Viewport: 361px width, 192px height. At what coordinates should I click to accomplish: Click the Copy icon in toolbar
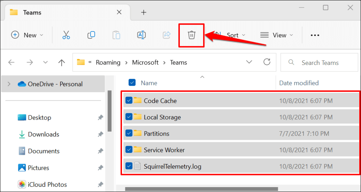pyautogui.click(x=91, y=35)
